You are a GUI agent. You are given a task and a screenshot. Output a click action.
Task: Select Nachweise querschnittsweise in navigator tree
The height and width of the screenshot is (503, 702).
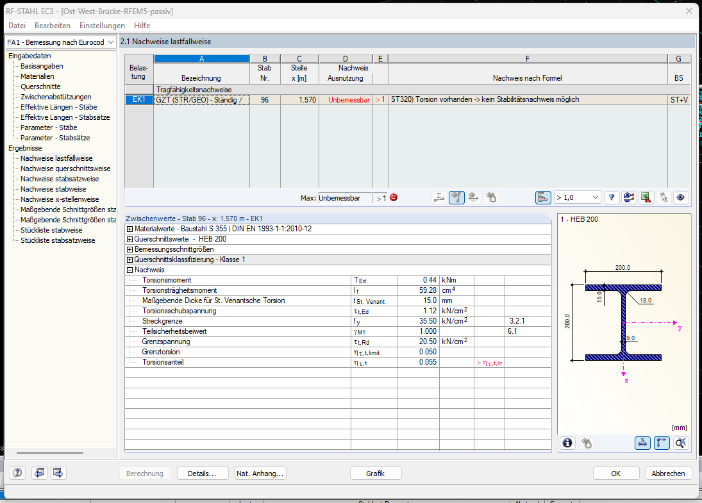click(65, 169)
